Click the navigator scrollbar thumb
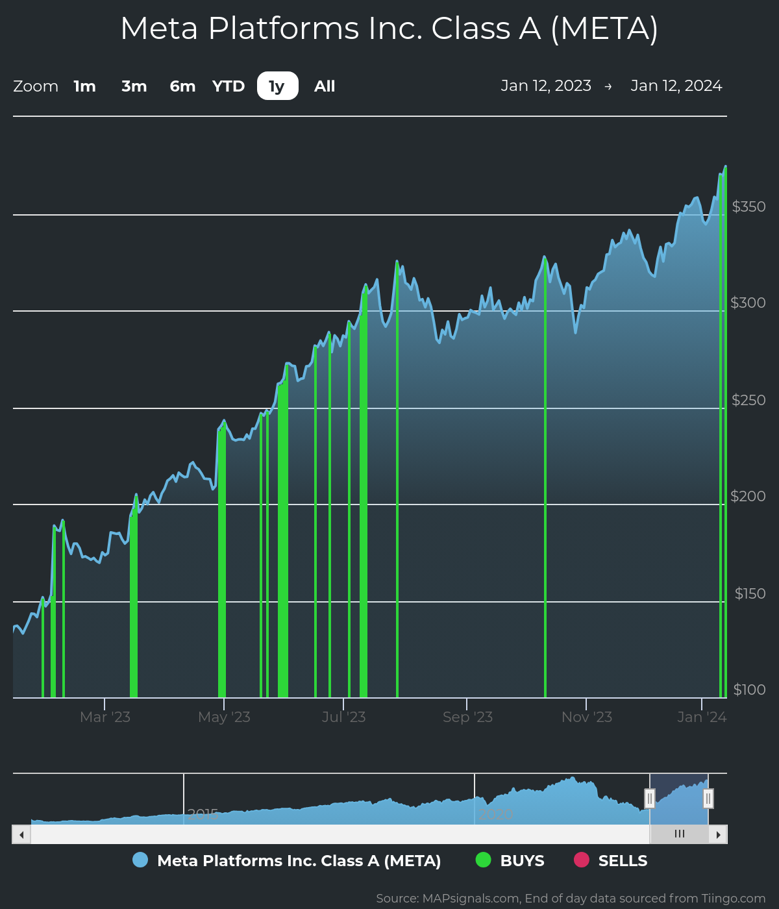This screenshot has height=909, width=779. pyautogui.click(x=680, y=833)
